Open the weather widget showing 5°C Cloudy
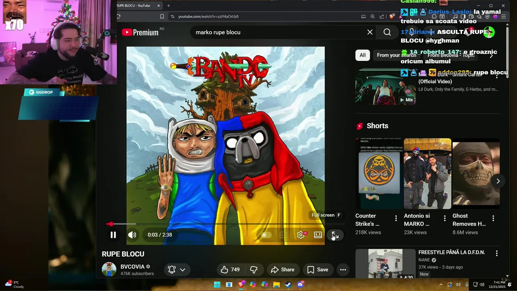This screenshot has width=517, height=291. (15, 285)
